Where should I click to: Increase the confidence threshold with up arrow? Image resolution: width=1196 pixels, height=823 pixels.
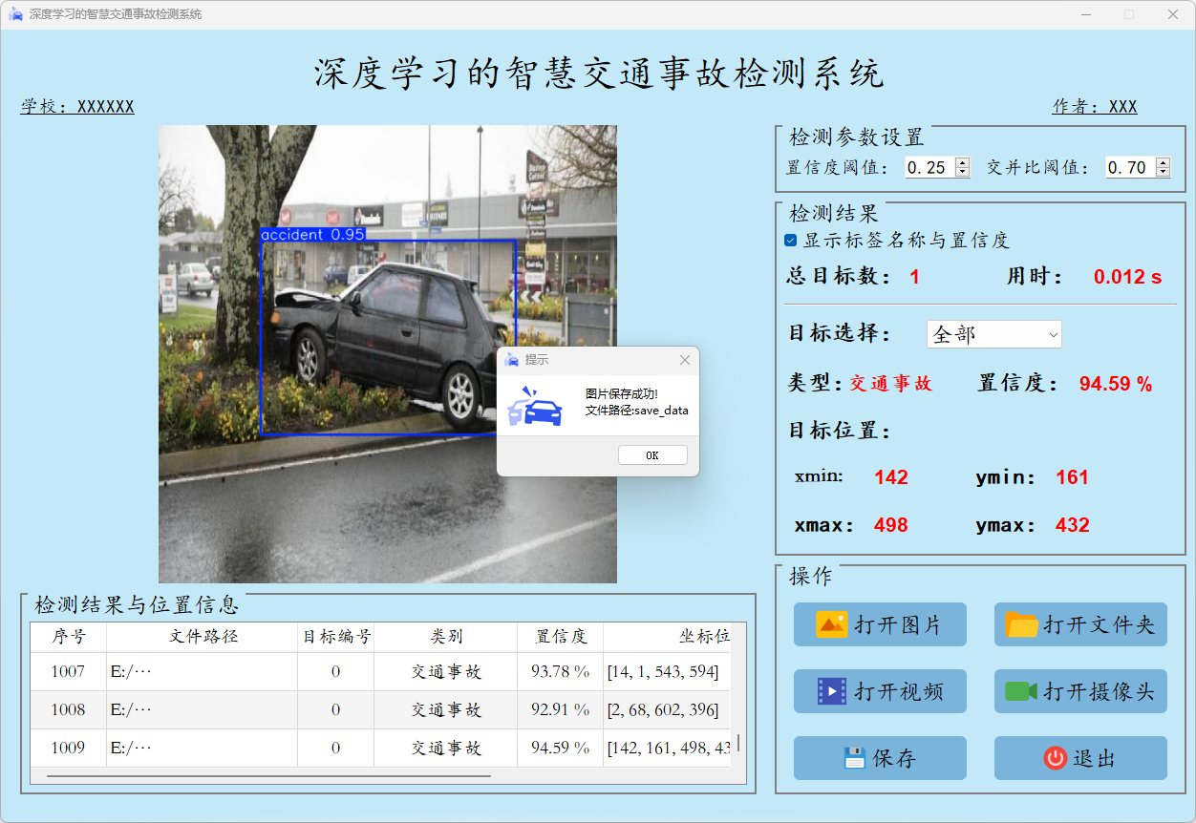[962, 162]
